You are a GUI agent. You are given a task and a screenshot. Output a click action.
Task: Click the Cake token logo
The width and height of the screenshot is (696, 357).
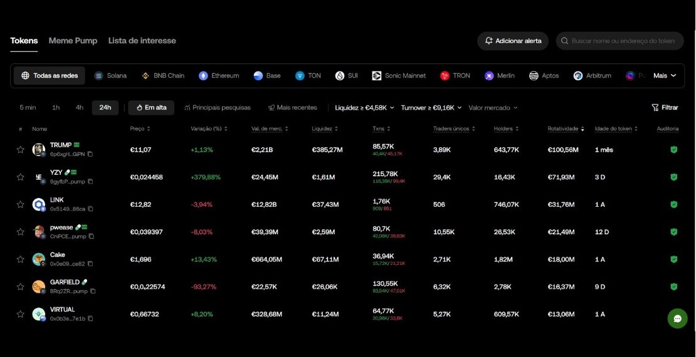tap(39, 259)
